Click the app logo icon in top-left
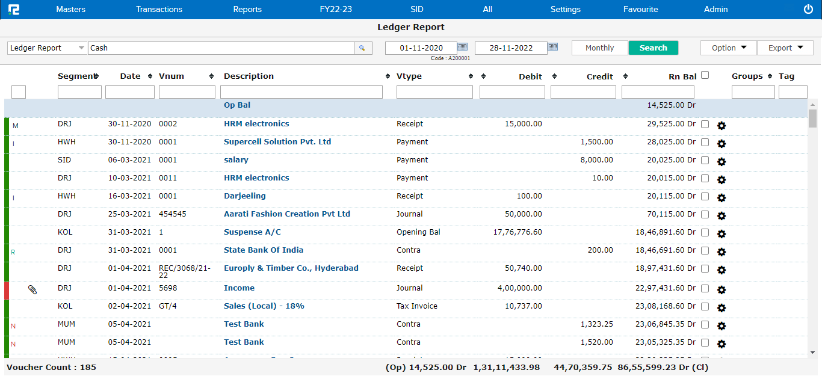This screenshot has height=376, width=822. (x=13, y=9)
